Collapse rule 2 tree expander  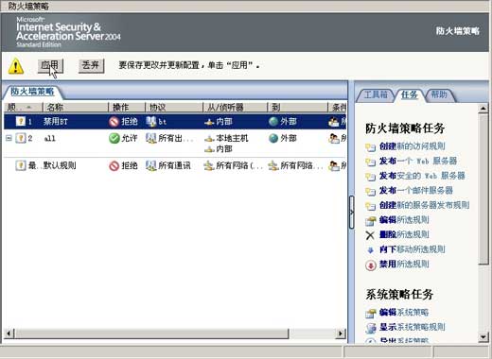[9, 138]
